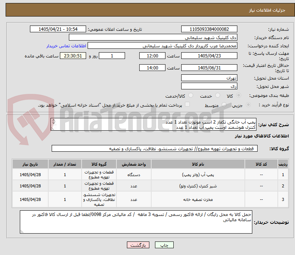Click the شماره نیاز number field
295x255 pixels.
click(x=209, y=29)
